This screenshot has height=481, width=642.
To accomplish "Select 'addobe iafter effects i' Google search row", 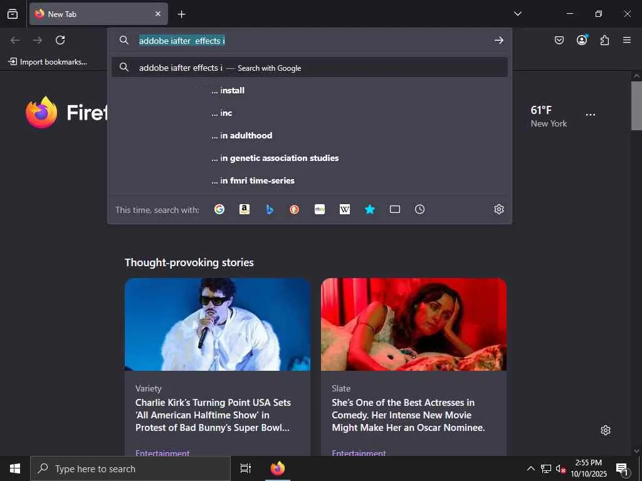I will [310, 68].
